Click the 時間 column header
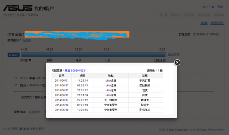The height and width of the screenshot is (135, 229). point(82,76)
